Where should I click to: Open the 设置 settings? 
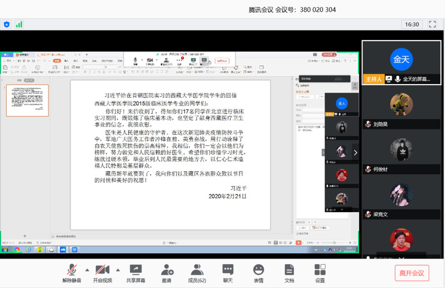(x=320, y=273)
